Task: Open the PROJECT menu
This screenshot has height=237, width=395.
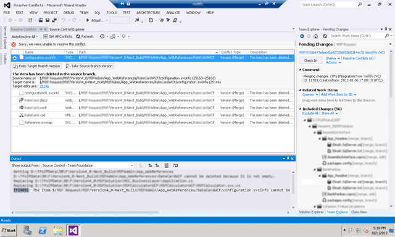Action: [51, 12]
